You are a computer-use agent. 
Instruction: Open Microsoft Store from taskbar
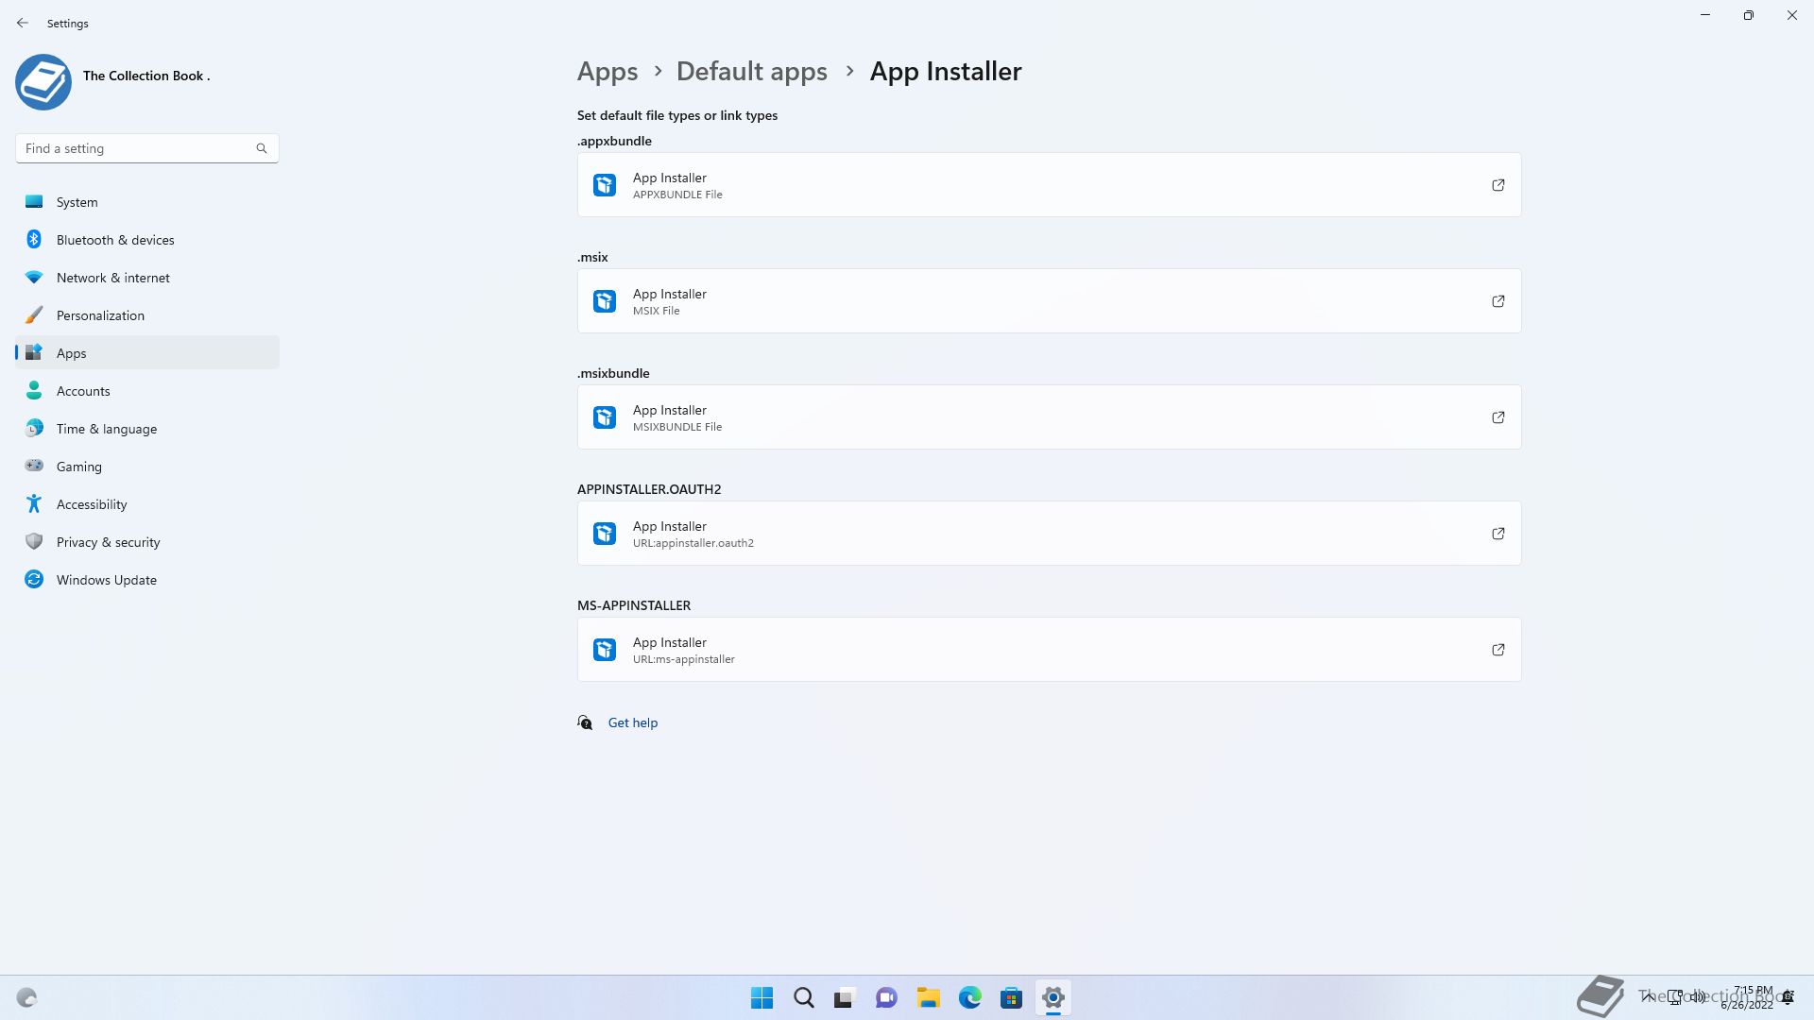point(1011,997)
